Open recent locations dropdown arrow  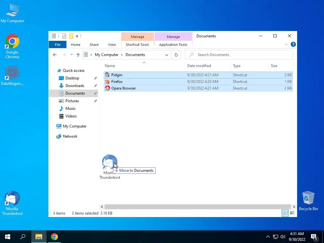[x=72, y=55]
